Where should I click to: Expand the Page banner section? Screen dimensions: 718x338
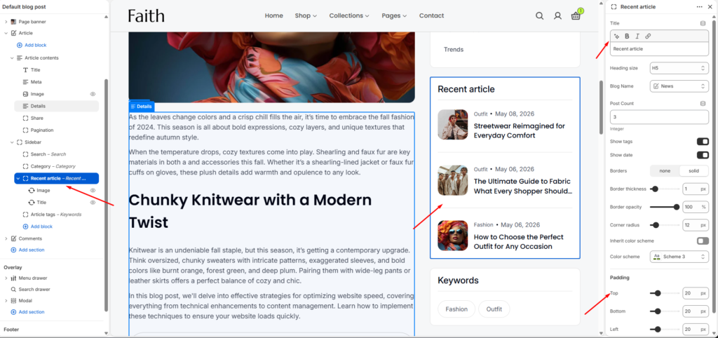pos(6,22)
